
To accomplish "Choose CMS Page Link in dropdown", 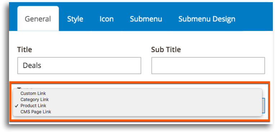I will [x=36, y=111].
